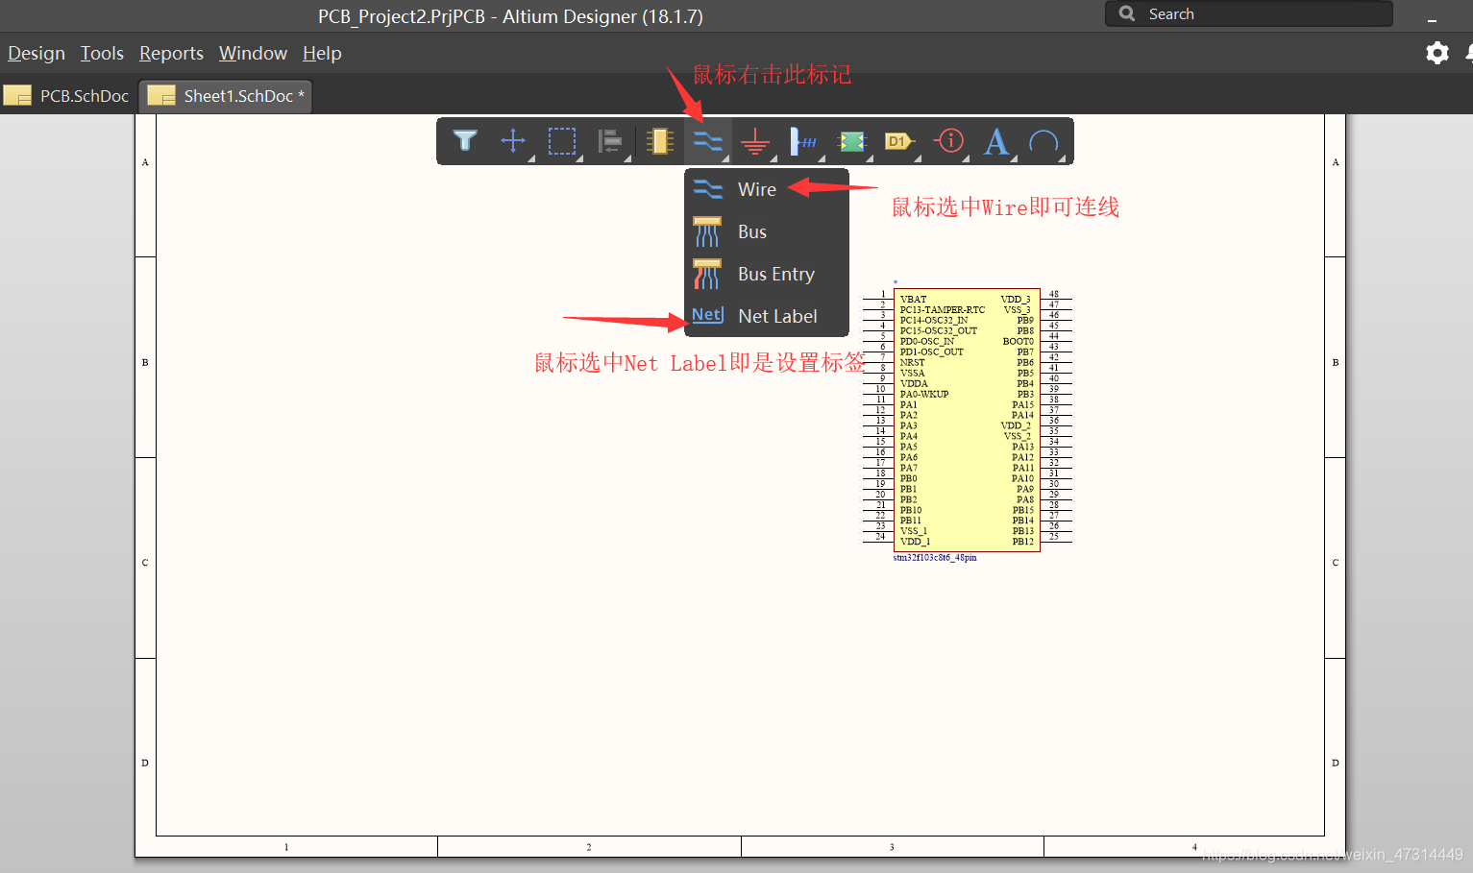Select Net Label menu item
The height and width of the screenshot is (873, 1473).
[767, 316]
